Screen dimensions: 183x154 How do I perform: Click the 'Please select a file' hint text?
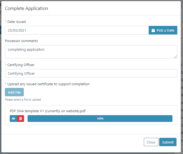click(x=23, y=100)
